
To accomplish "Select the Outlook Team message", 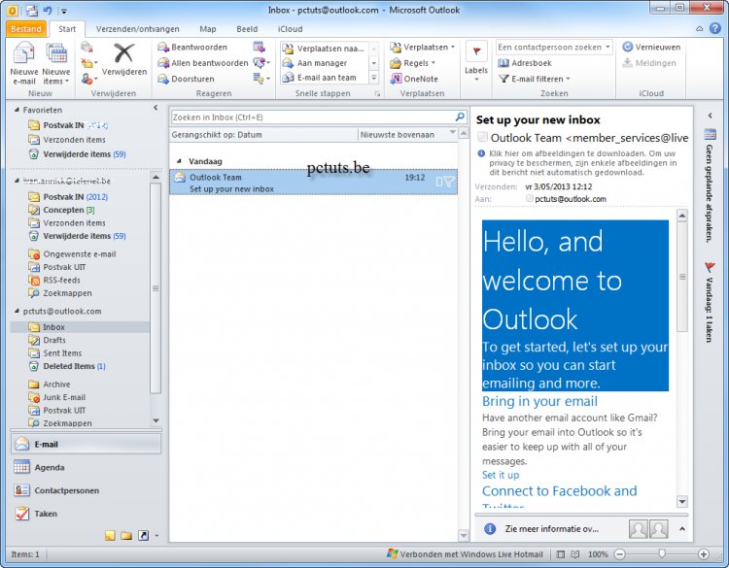I will pos(313,183).
